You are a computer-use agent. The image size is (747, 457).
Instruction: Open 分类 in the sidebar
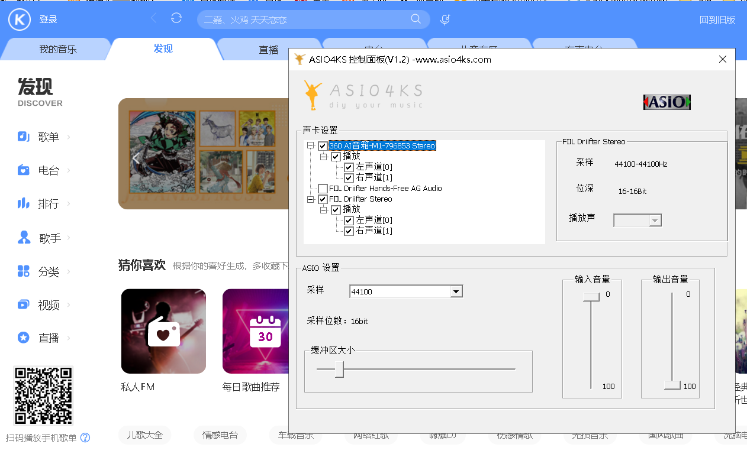tap(49, 272)
